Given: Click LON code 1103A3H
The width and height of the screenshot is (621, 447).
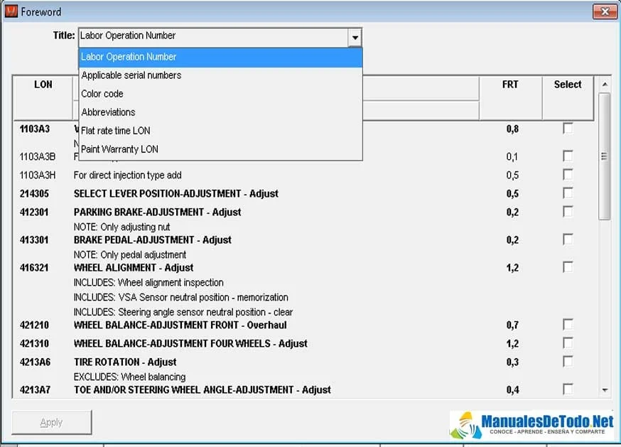Looking at the screenshot, I should [38, 175].
